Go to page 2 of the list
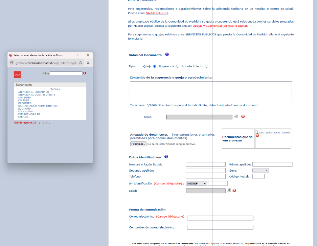 [43, 124]
